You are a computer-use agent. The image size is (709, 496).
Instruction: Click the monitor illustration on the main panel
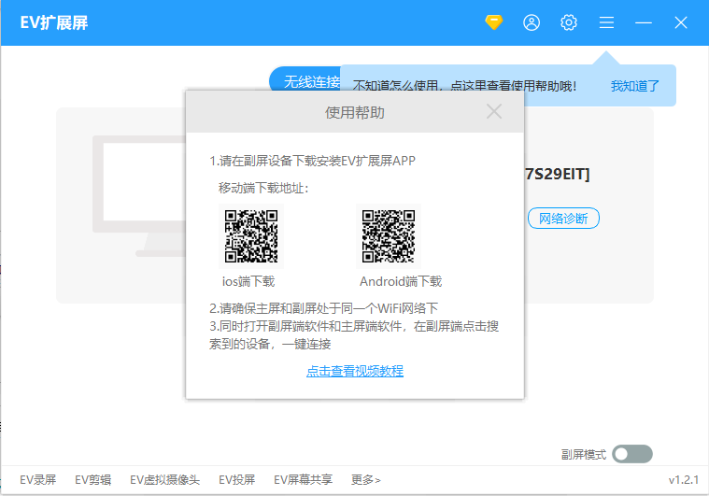click(x=139, y=196)
